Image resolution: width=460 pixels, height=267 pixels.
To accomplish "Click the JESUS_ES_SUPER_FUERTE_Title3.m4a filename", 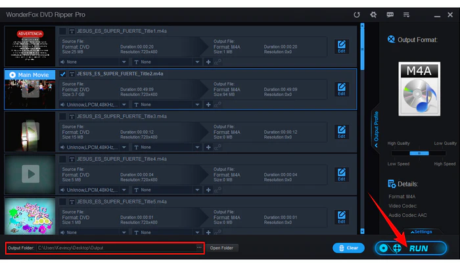I will coord(122,117).
